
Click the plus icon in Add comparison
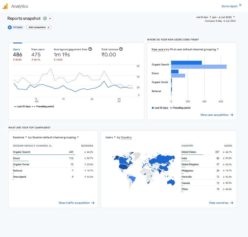(49, 27)
